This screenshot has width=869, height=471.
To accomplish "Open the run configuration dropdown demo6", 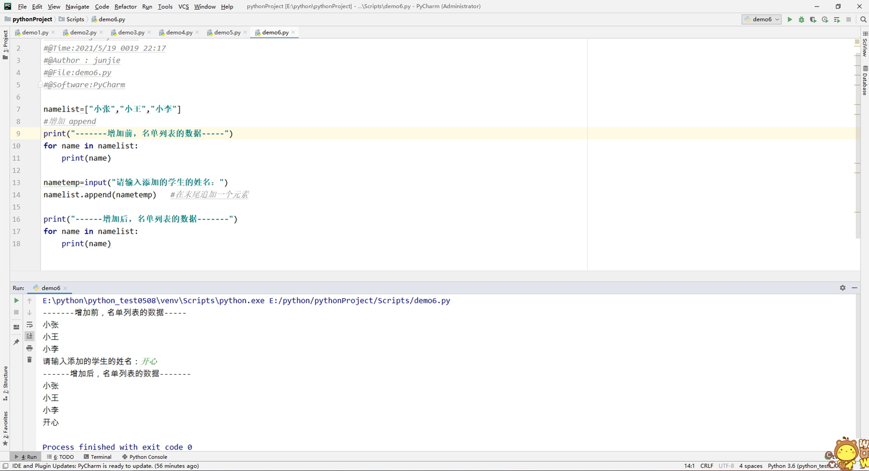I will (x=762, y=19).
